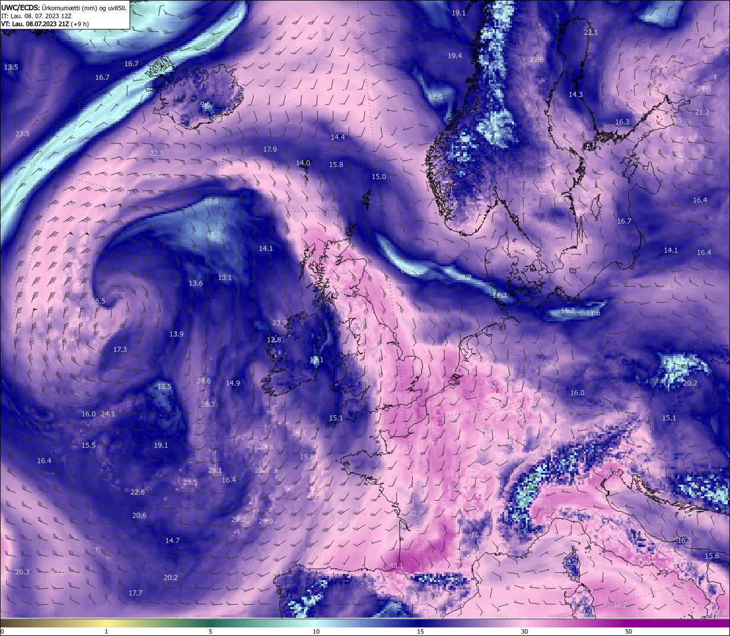Click the map value '11.6'

593,313
